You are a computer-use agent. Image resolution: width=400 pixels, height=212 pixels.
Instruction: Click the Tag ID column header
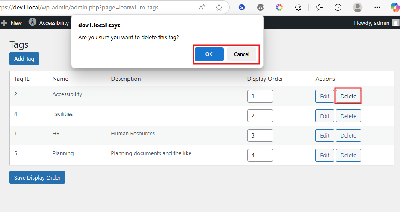(x=22, y=79)
